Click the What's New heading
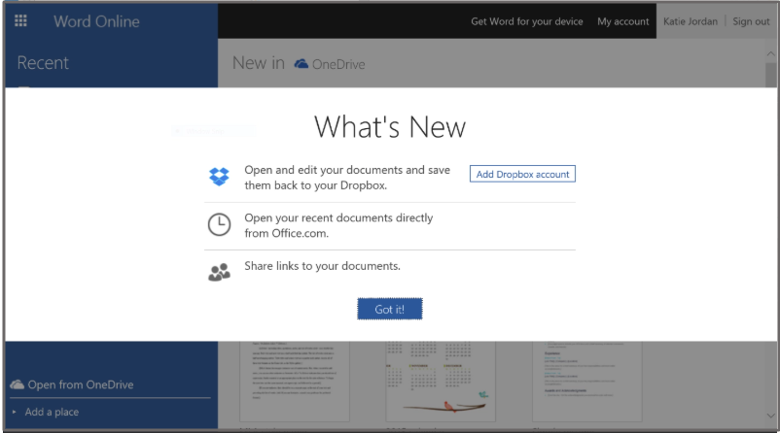This screenshot has height=433, width=780. [390, 126]
